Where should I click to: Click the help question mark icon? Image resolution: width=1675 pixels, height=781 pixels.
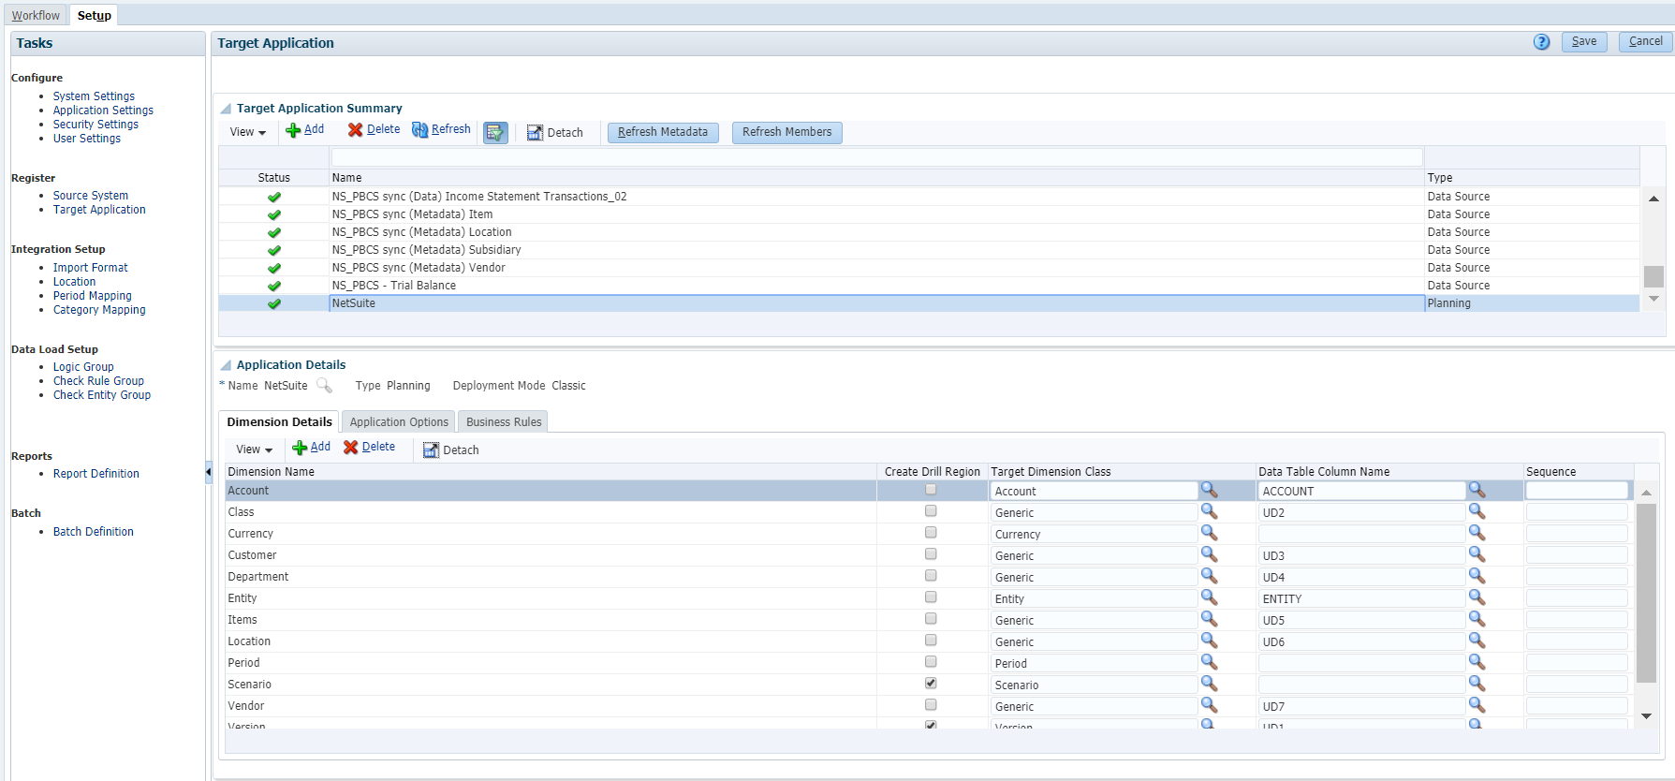[1541, 42]
